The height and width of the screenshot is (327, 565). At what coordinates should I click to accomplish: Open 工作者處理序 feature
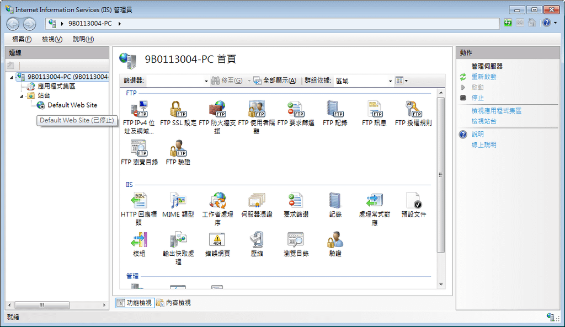point(217,209)
